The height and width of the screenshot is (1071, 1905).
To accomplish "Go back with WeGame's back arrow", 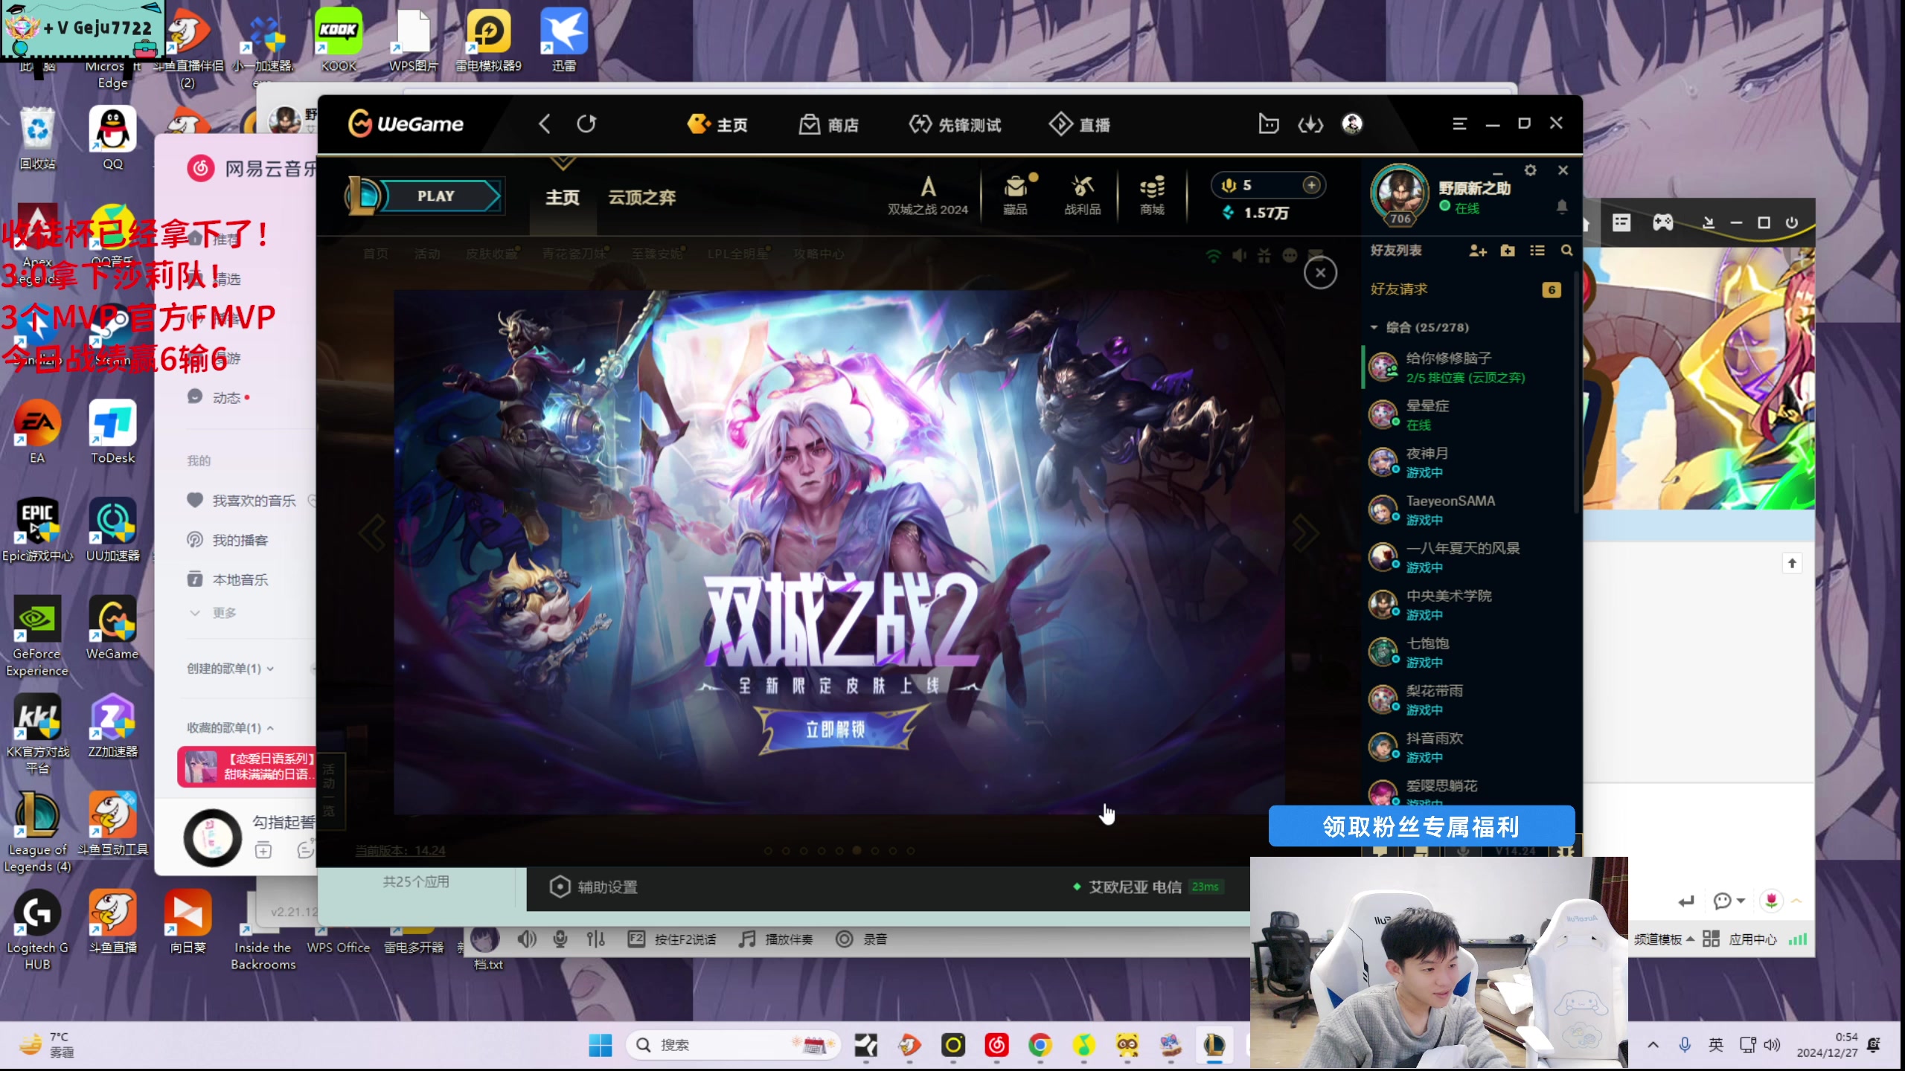I will click(545, 124).
